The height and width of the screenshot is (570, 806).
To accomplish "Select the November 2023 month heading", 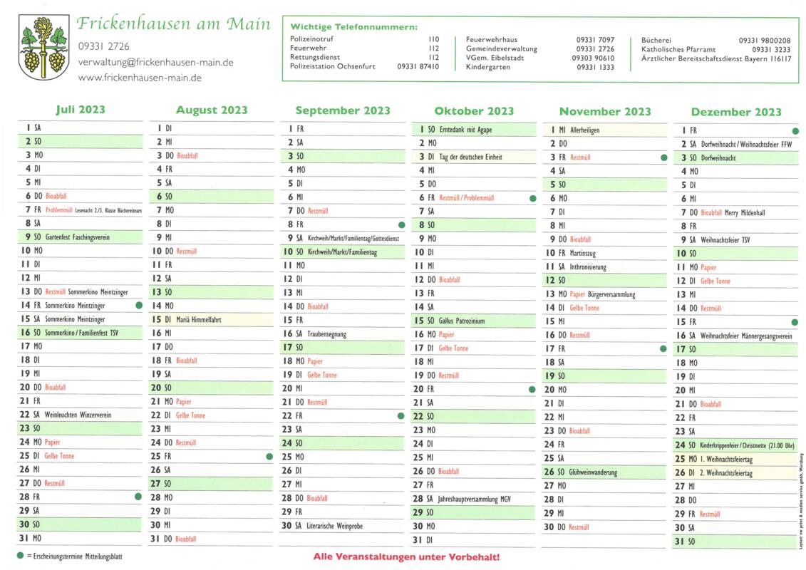I will coord(605,112).
